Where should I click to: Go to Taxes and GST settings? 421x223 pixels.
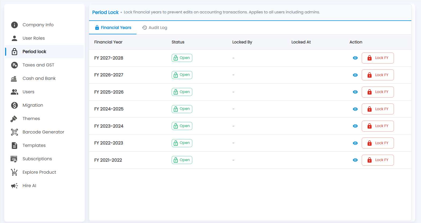45,65
